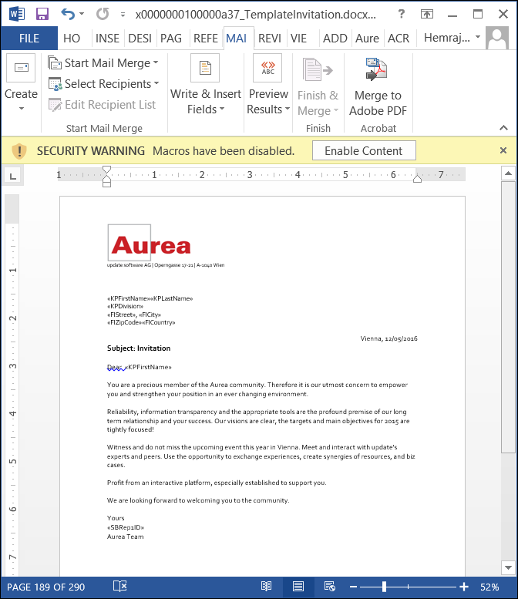This screenshot has height=599, width=518.
Task: Click the user account avatar picture
Action: pos(497,38)
